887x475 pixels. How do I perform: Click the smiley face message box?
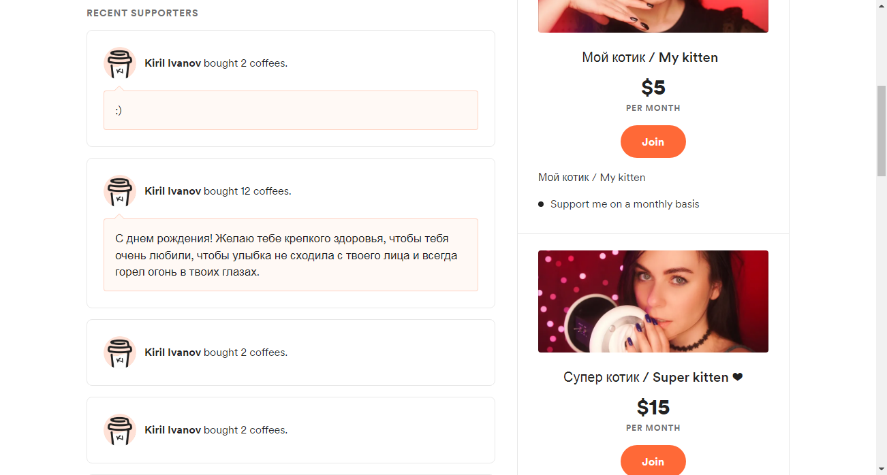pos(291,110)
